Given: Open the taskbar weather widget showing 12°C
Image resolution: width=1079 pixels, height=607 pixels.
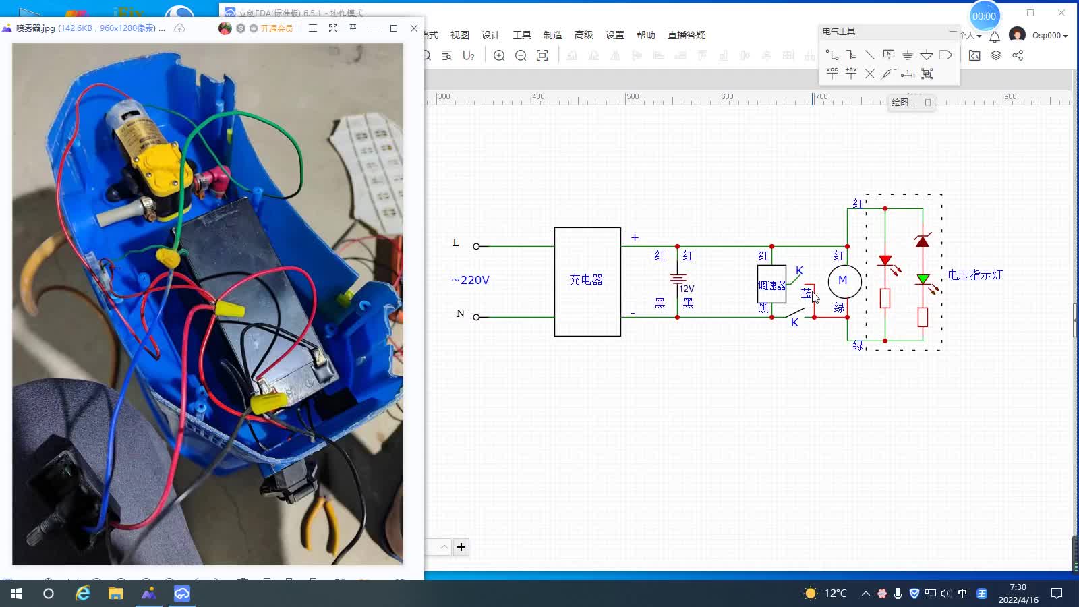Looking at the screenshot, I should [x=826, y=594].
